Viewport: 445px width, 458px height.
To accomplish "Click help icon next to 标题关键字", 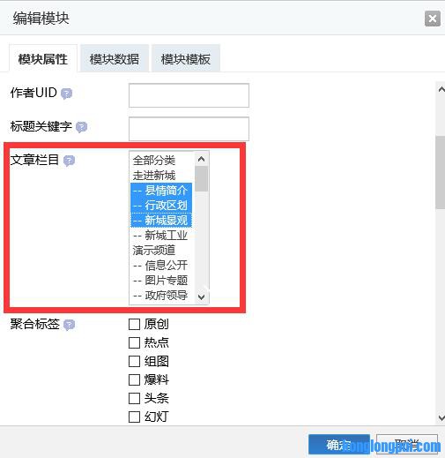I will click(81, 127).
